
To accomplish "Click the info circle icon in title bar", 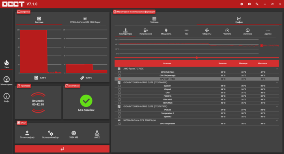I will [x=242, y=4].
